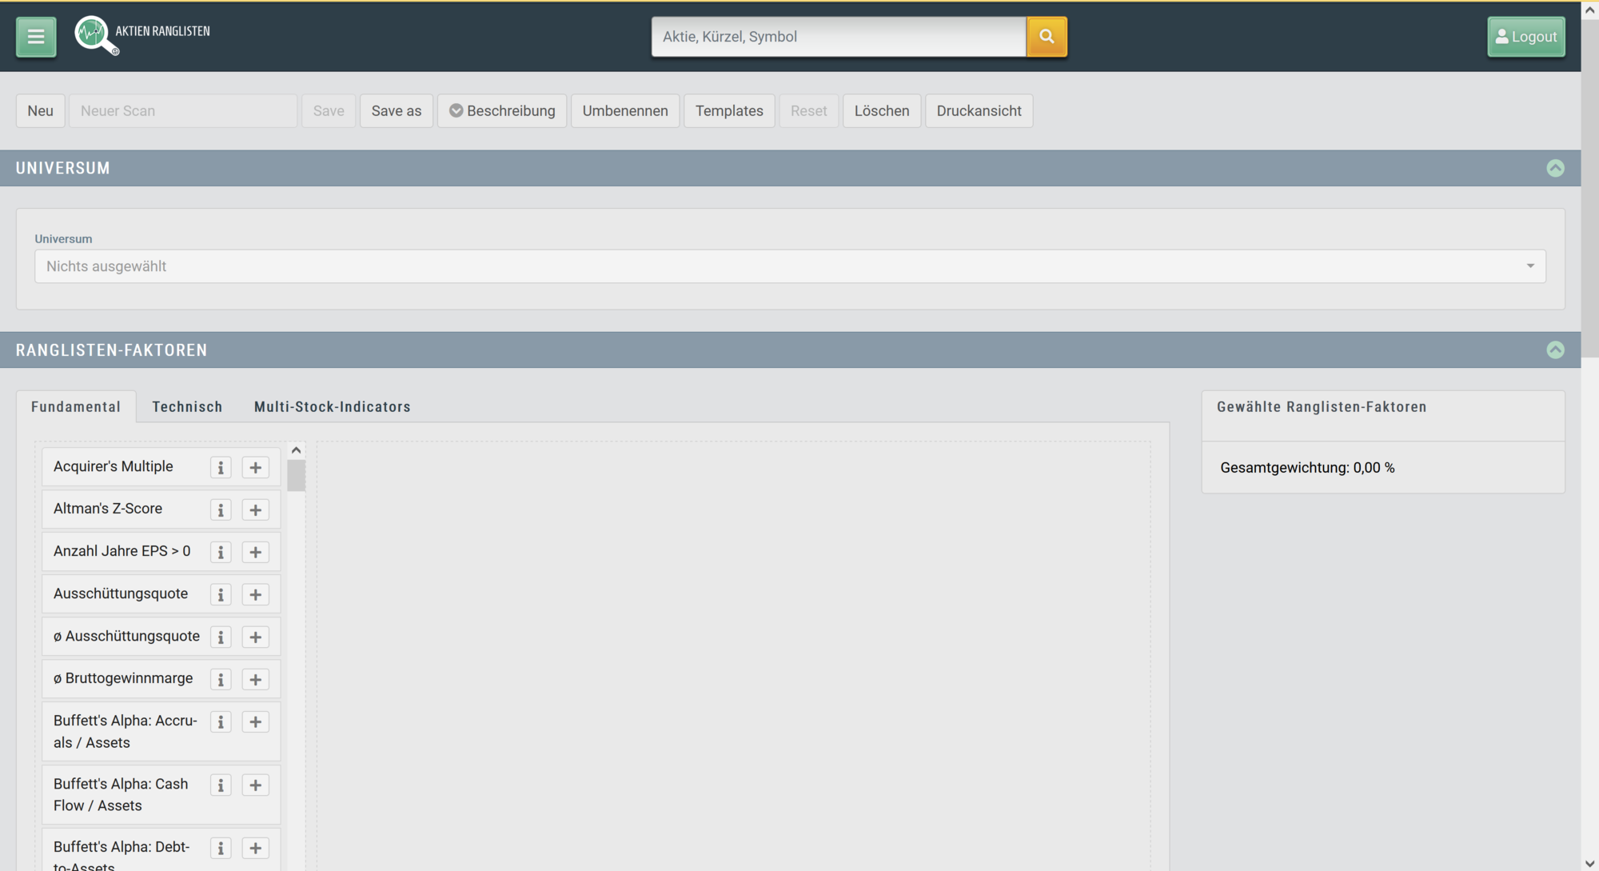1599x871 pixels.
Task: Collapse the Ranglisten-Faktoren section
Action: 1555,350
